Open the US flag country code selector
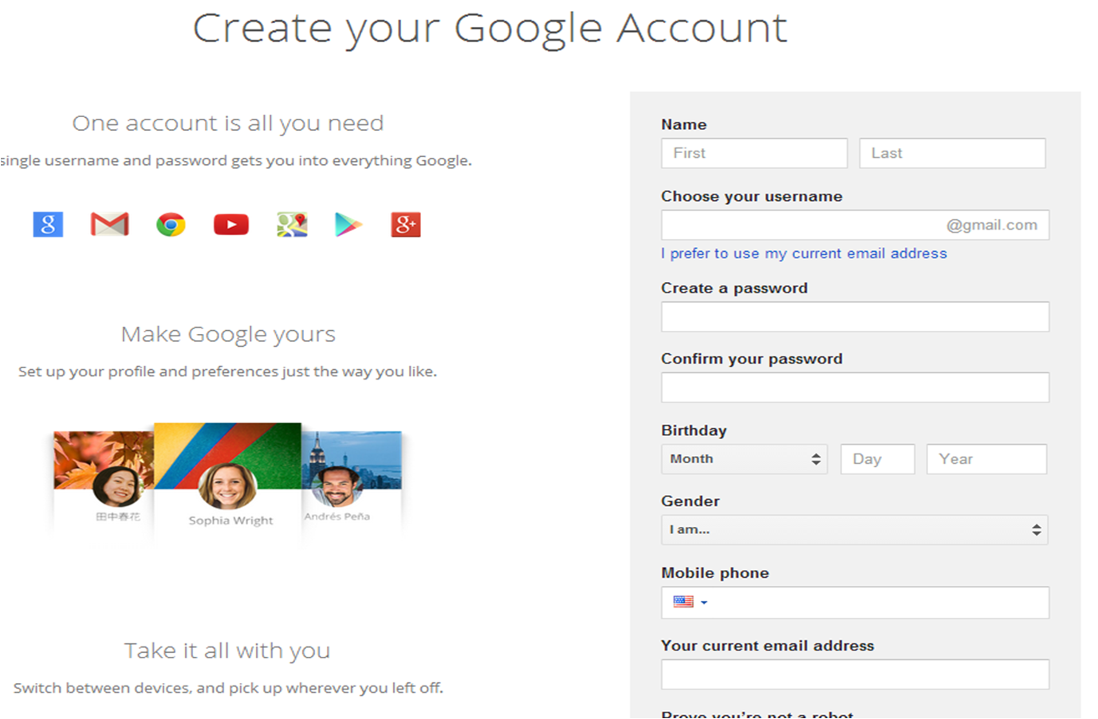The width and height of the screenshot is (1098, 719). [691, 602]
